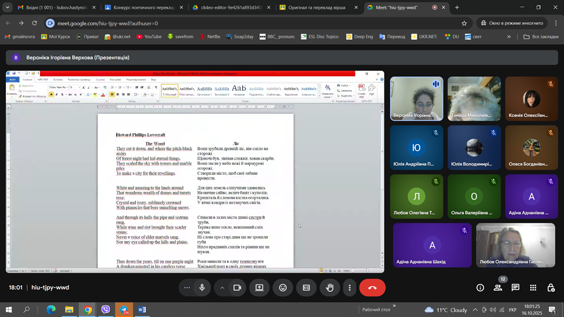Viewport: 564px width, 317px height.
Task: Open host controls lock icon
Action: click(551, 287)
